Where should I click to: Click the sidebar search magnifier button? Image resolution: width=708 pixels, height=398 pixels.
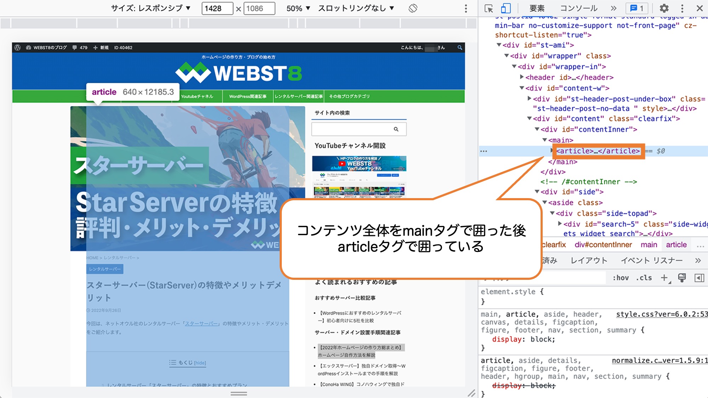(396, 129)
